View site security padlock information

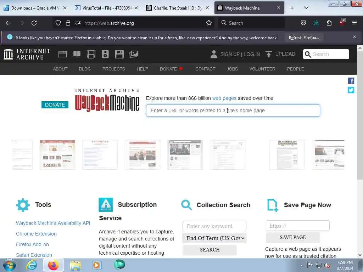click(68, 23)
